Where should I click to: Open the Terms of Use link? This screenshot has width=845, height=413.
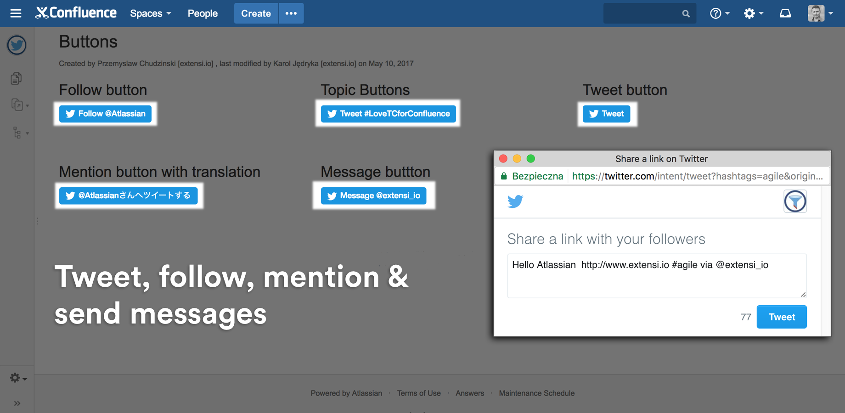click(x=418, y=393)
